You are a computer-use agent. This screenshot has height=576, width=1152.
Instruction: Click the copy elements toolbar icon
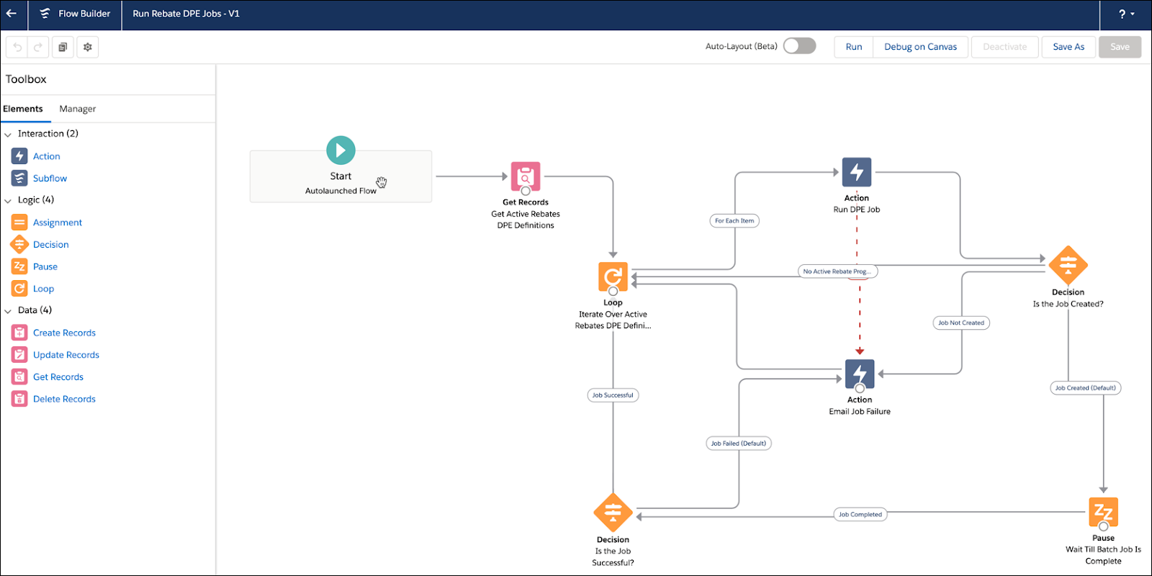coord(63,47)
